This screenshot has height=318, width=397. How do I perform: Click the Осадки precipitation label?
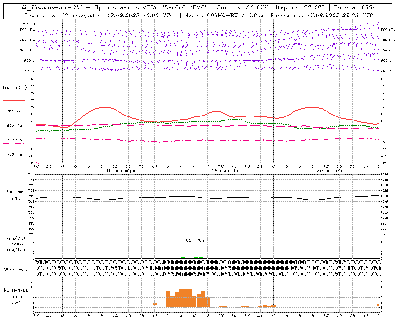tap(16, 244)
